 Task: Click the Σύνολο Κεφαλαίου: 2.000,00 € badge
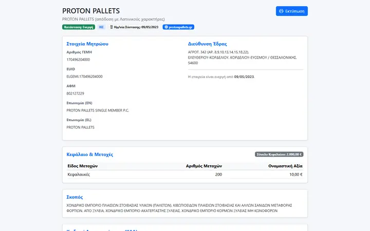pyautogui.click(x=279, y=155)
